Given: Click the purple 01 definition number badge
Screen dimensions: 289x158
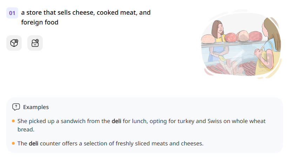Looking at the screenshot, I should pyautogui.click(x=12, y=13).
